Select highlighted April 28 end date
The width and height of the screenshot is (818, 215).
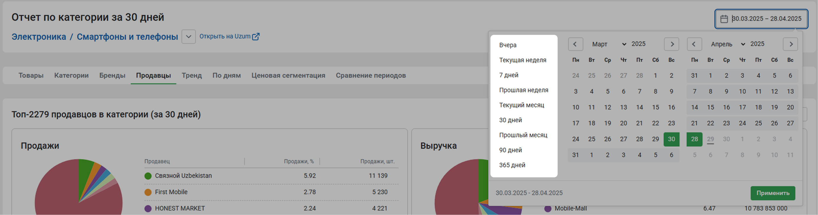pyautogui.click(x=695, y=139)
